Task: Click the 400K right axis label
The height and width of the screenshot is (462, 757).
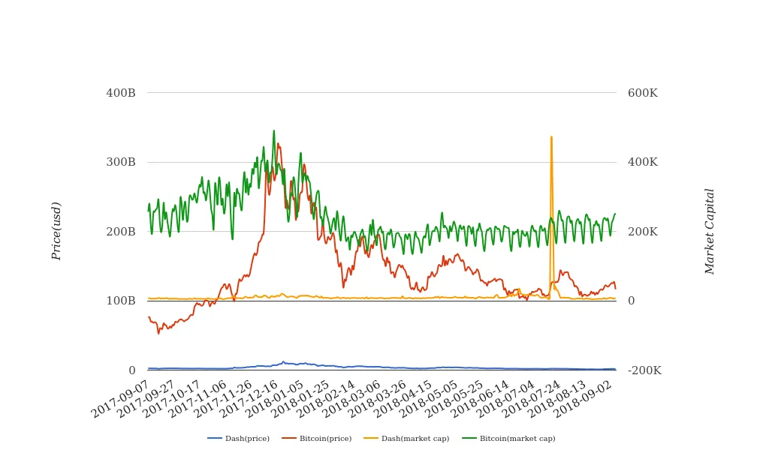Action: (x=643, y=162)
